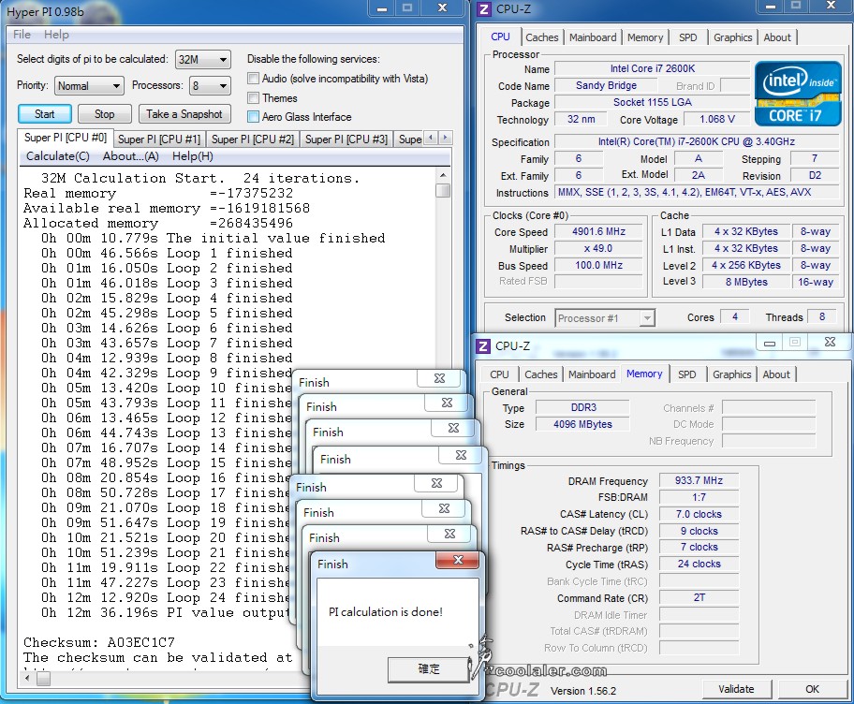Click the processor name field 'Intel Core i7 2600K'
This screenshot has width=854, height=704.
pos(652,68)
